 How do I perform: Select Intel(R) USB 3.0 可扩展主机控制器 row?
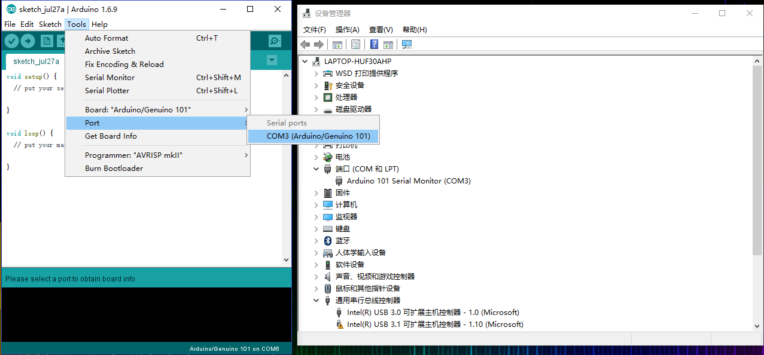[x=433, y=312]
